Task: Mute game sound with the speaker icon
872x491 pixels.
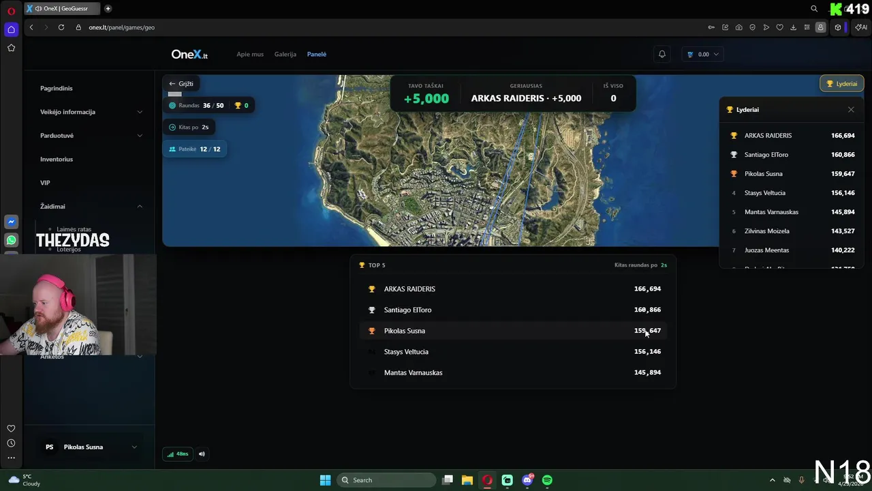Action: click(202, 453)
